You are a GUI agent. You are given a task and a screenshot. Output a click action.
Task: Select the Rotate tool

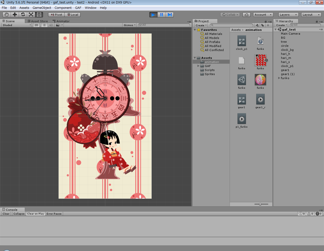(23, 15)
